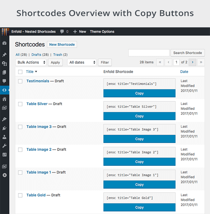Open the New menu in admin bar
This screenshot has width=210, height=214.
point(83,31)
